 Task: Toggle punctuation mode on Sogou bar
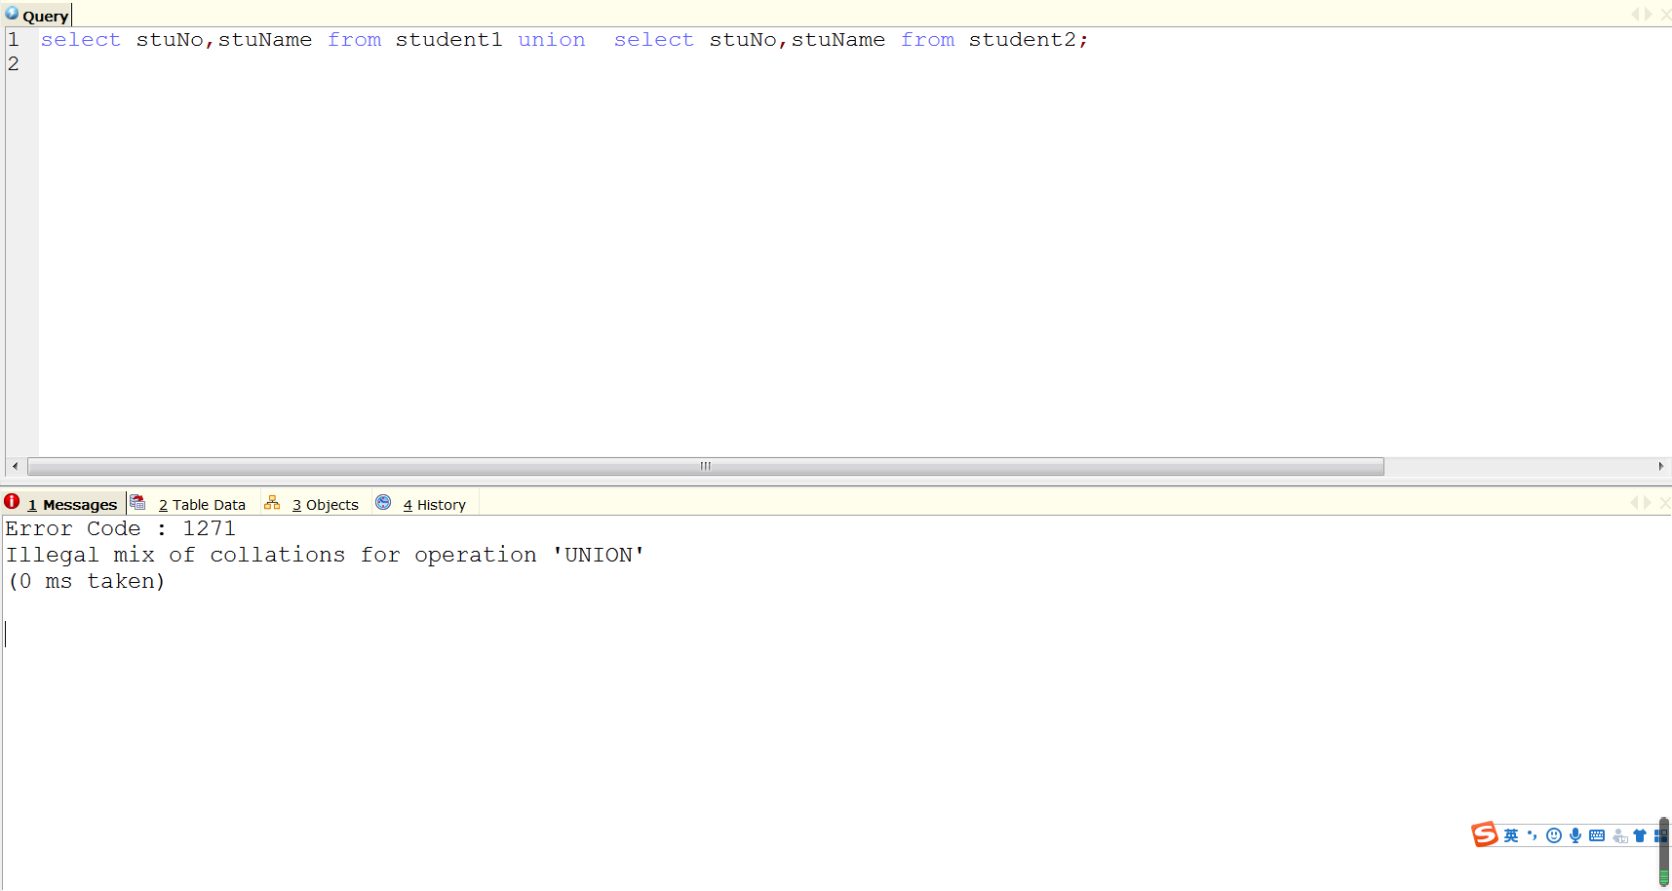[x=1532, y=835]
